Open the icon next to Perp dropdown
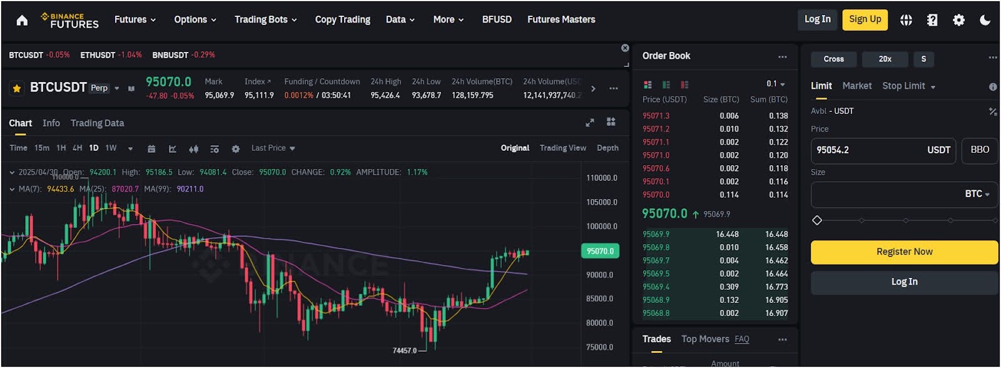This screenshot has width=1001, height=368. click(131, 88)
